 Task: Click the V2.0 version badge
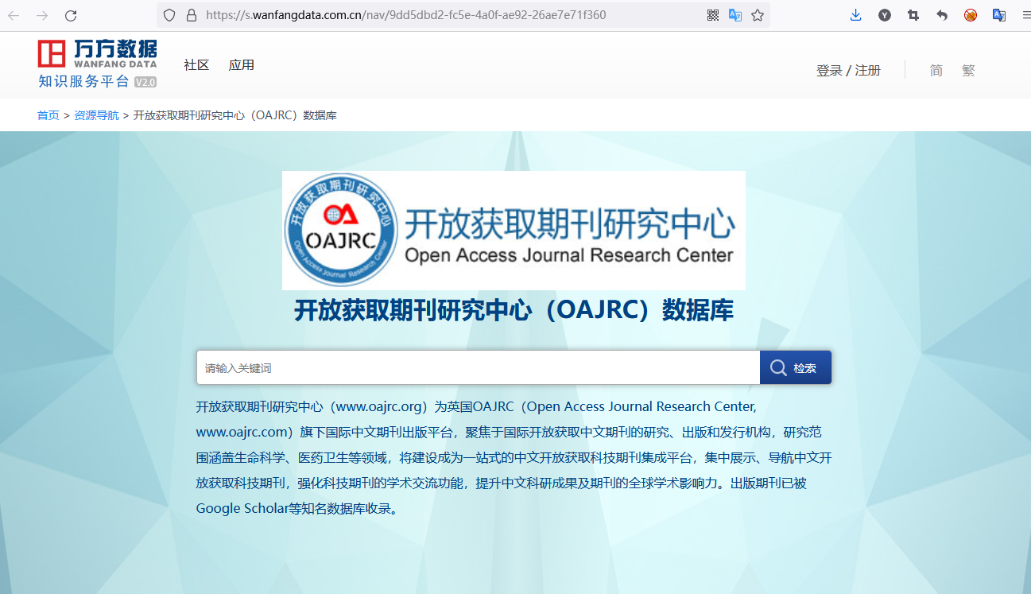[145, 82]
